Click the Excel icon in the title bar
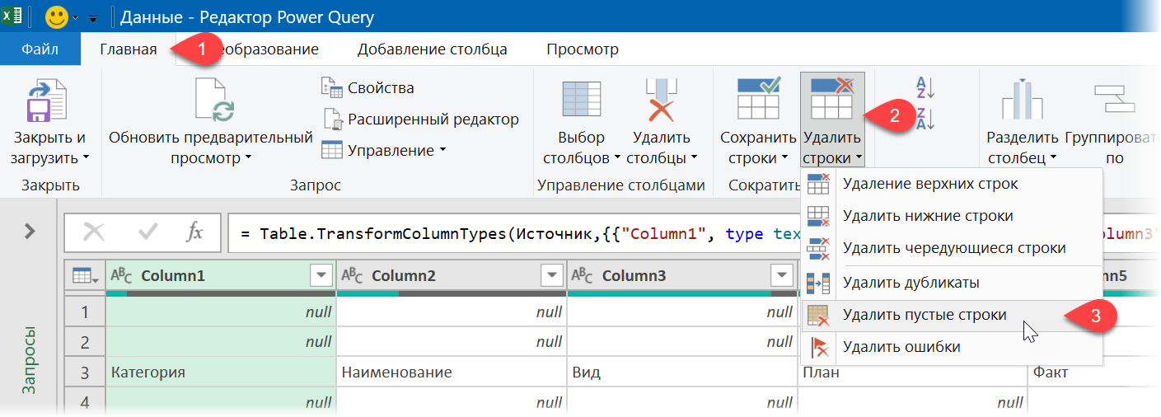This screenshot has height=417, width=1161. [12, 16]
